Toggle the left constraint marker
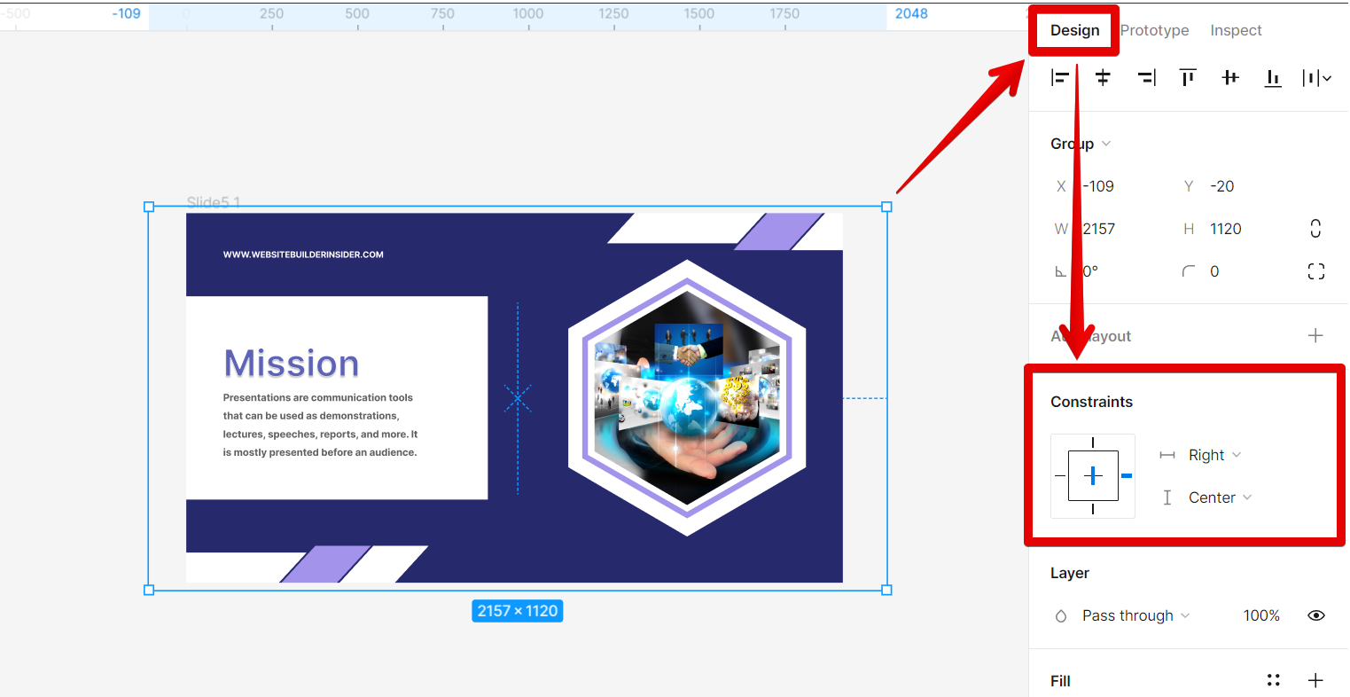The width and height of the screenshot is (1350, 697). (1060, 476)
